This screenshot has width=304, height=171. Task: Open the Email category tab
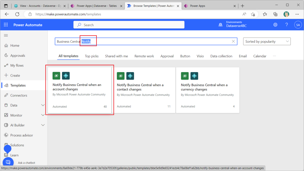click(x=243, y=56)
